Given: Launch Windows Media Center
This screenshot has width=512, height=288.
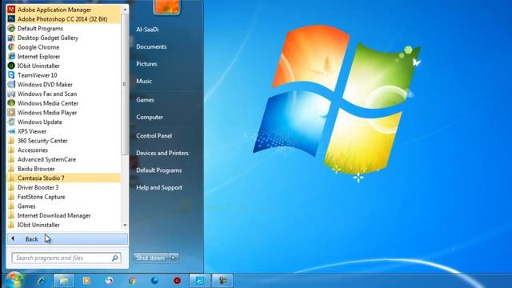Looking at the screenshot, I should tap(64, 103).
